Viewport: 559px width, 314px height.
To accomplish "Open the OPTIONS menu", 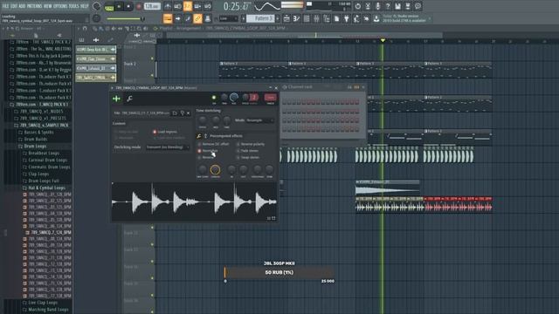I will tap(60, 6).
